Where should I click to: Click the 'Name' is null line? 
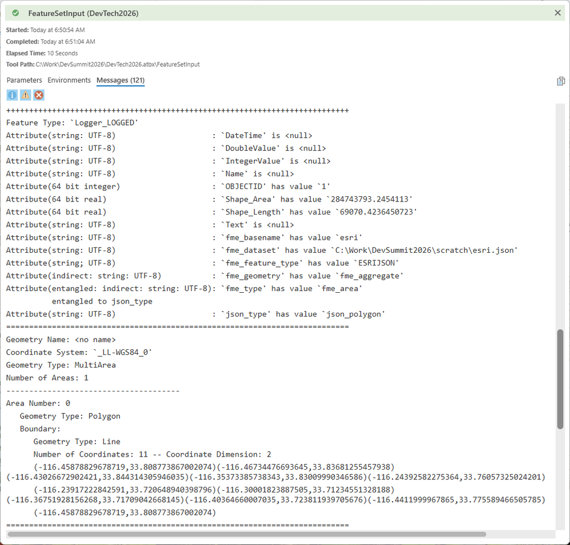point(150,174)
